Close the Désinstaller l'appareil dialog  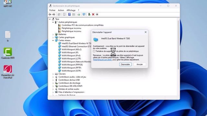146,32
